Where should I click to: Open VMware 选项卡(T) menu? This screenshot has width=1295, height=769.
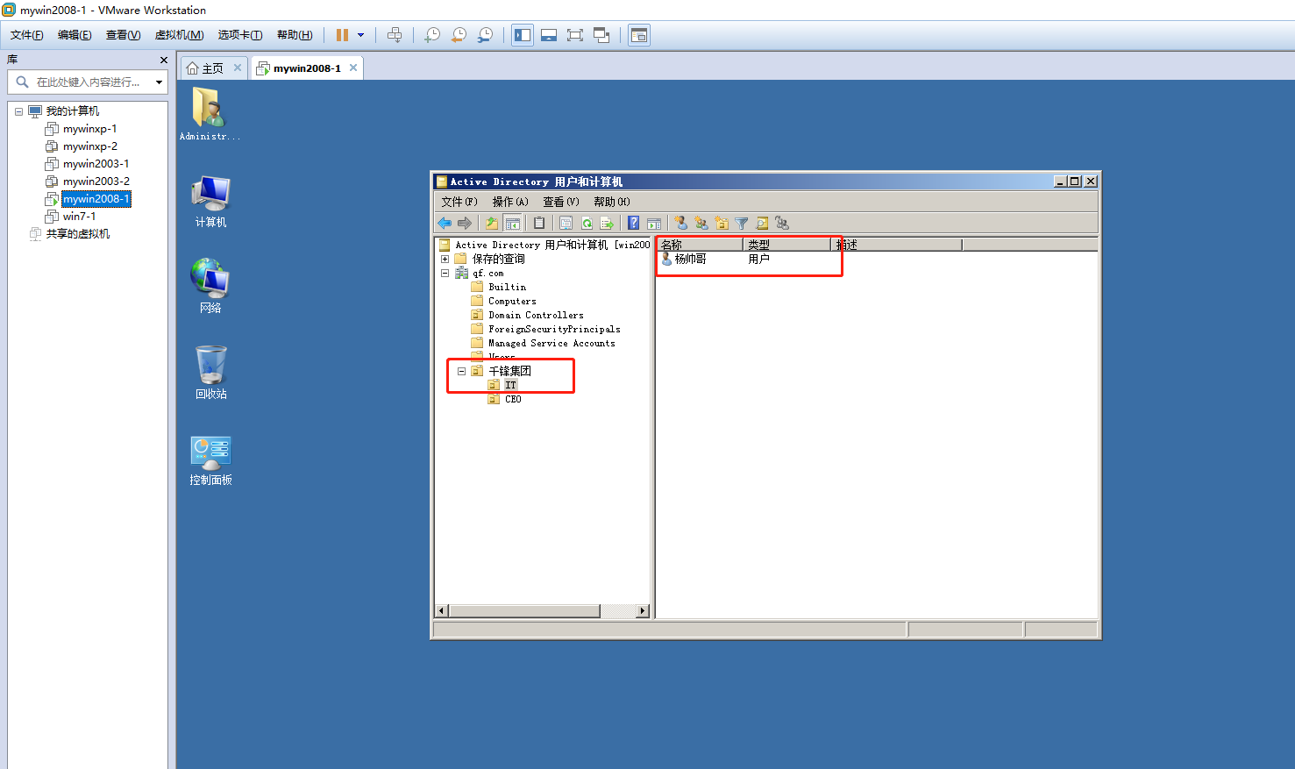[240, 35]
